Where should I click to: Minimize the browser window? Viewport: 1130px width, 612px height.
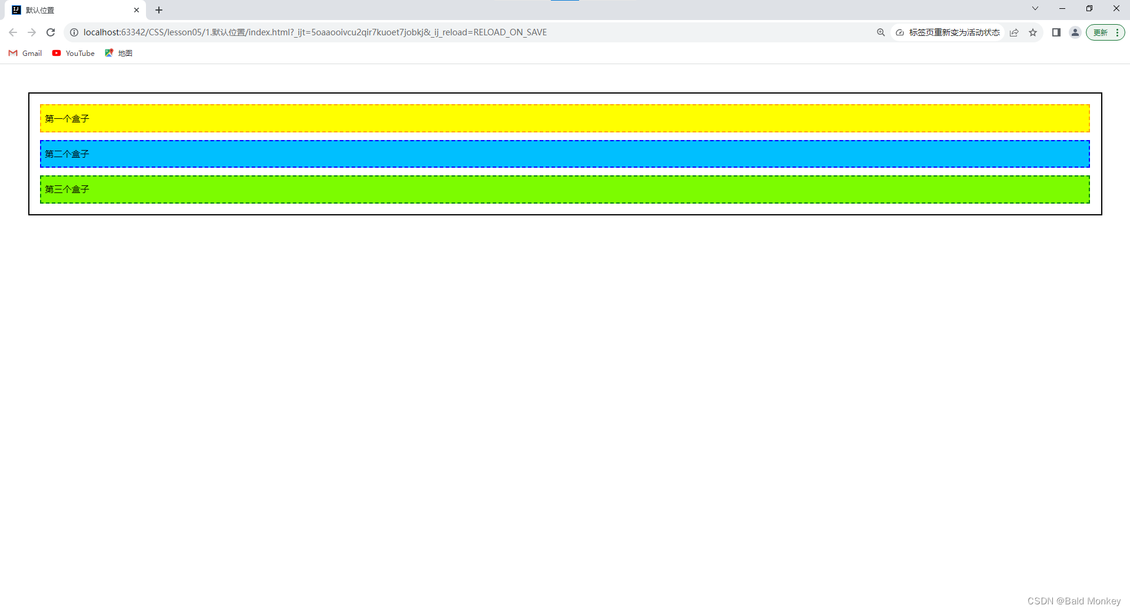point(1062,8)
